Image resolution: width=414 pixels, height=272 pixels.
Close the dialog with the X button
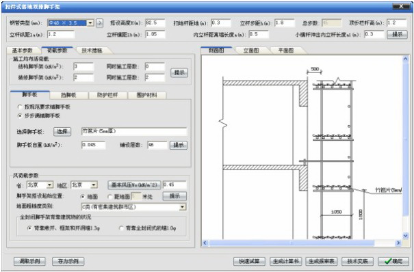[401, 7]
